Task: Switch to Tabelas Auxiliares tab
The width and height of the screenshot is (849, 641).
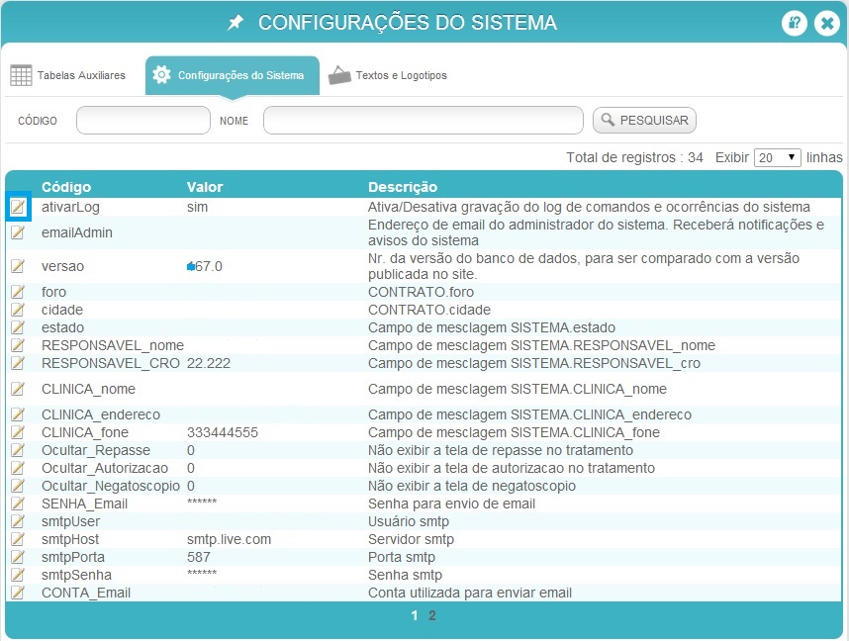Action: [x=68, y=75]
